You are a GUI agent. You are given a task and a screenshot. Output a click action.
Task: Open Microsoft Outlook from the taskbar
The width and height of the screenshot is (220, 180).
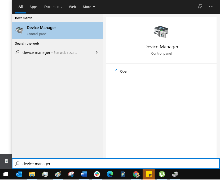tap(19, 174)
